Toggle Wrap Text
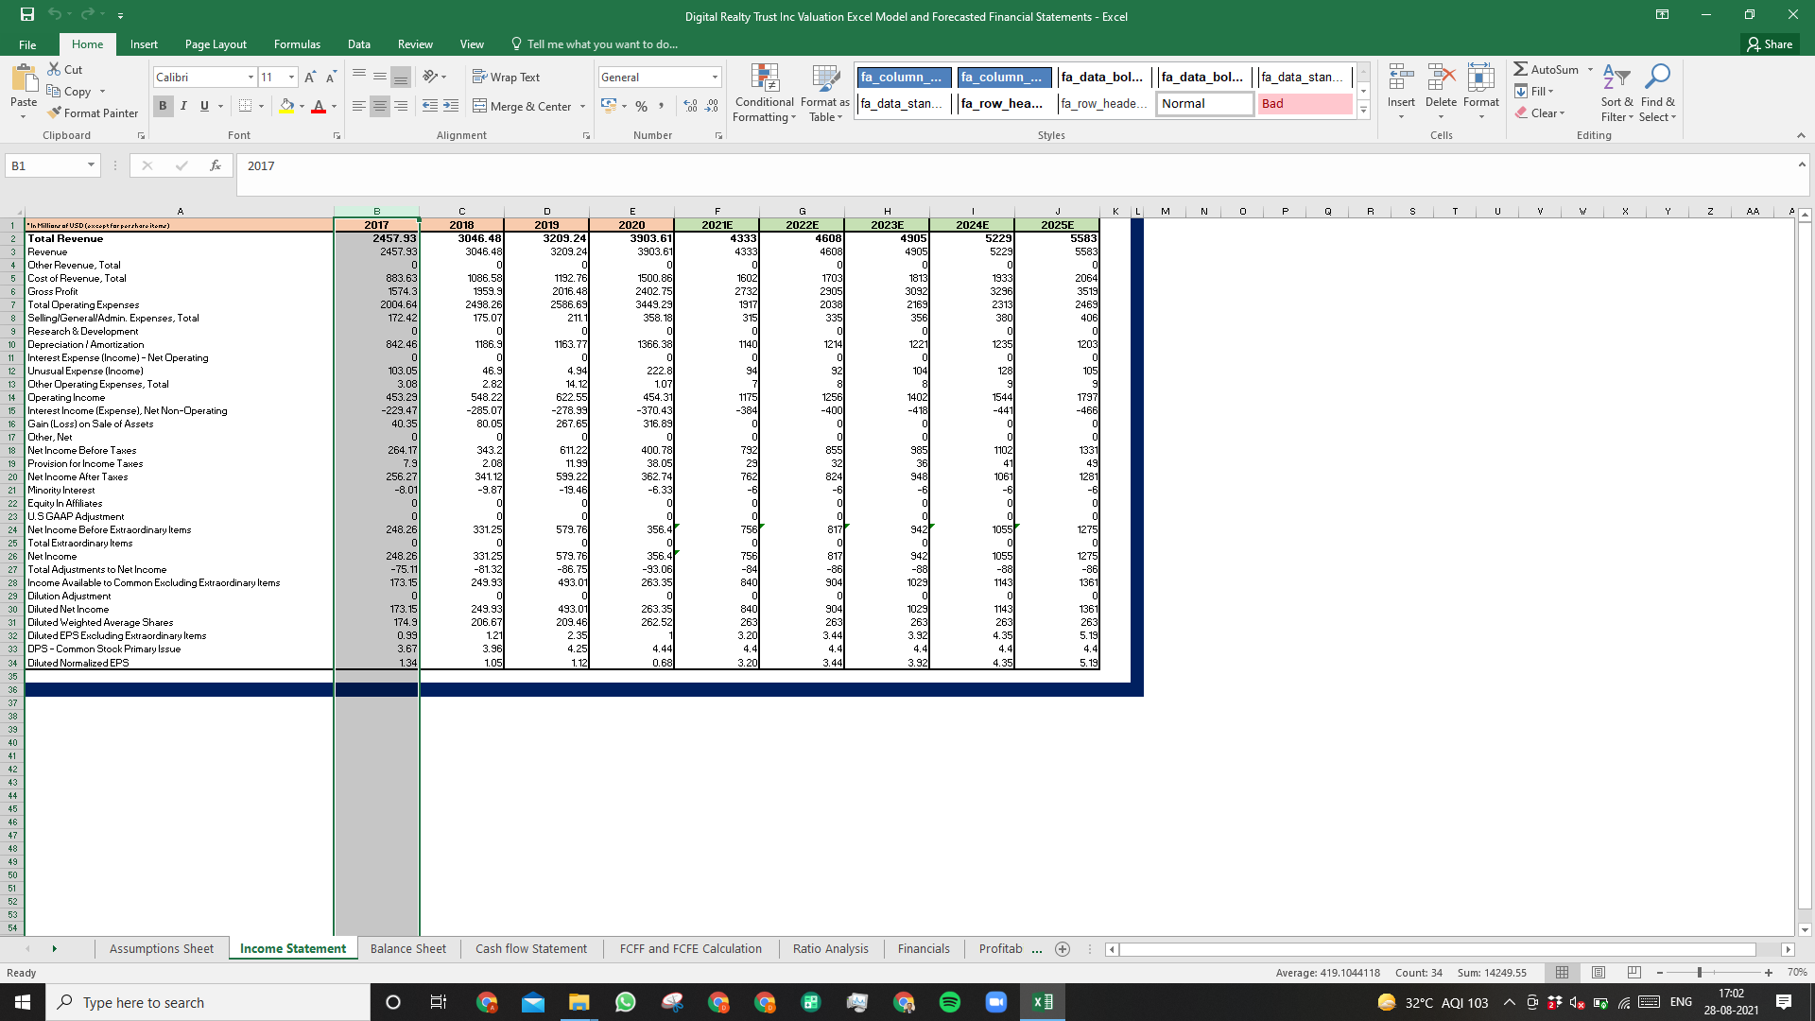The image size is (1815, 1021). pyautogui.click(x=506, y=77)
